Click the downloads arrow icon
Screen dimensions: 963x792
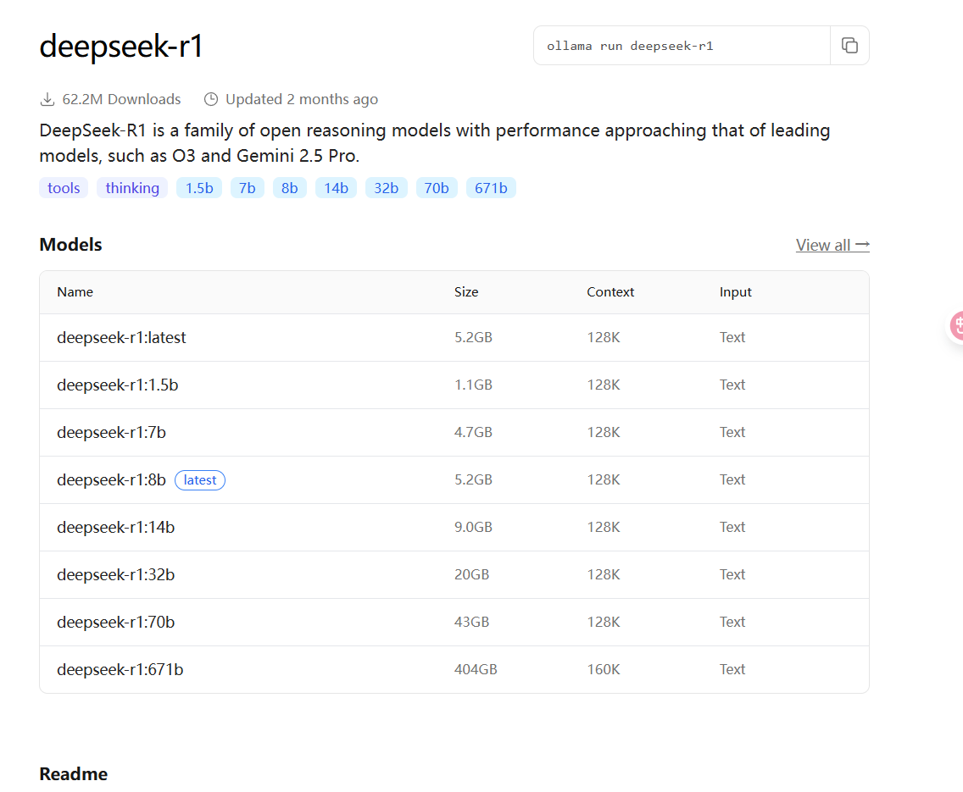pyautogui.click(x=47, y=99)
